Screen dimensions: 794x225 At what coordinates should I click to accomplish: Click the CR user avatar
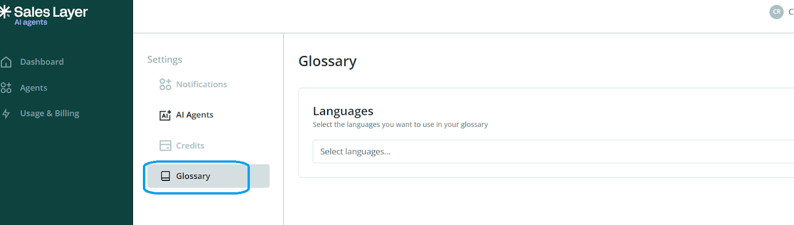tap(776, 12)
